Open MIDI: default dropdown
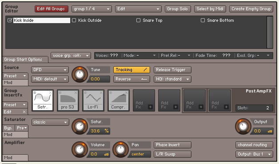Screen dimensions: 279x164 tap(50, 79)
